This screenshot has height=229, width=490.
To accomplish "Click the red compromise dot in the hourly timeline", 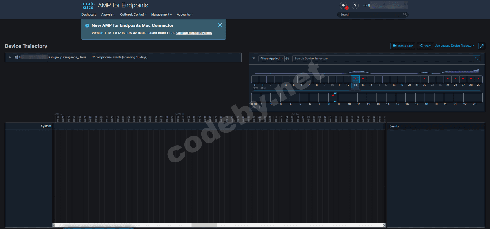I will (333, 95).
